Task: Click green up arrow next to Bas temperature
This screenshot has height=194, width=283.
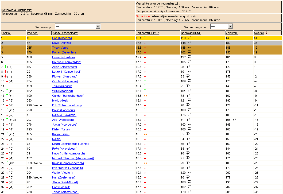Action: coord(145,38)
